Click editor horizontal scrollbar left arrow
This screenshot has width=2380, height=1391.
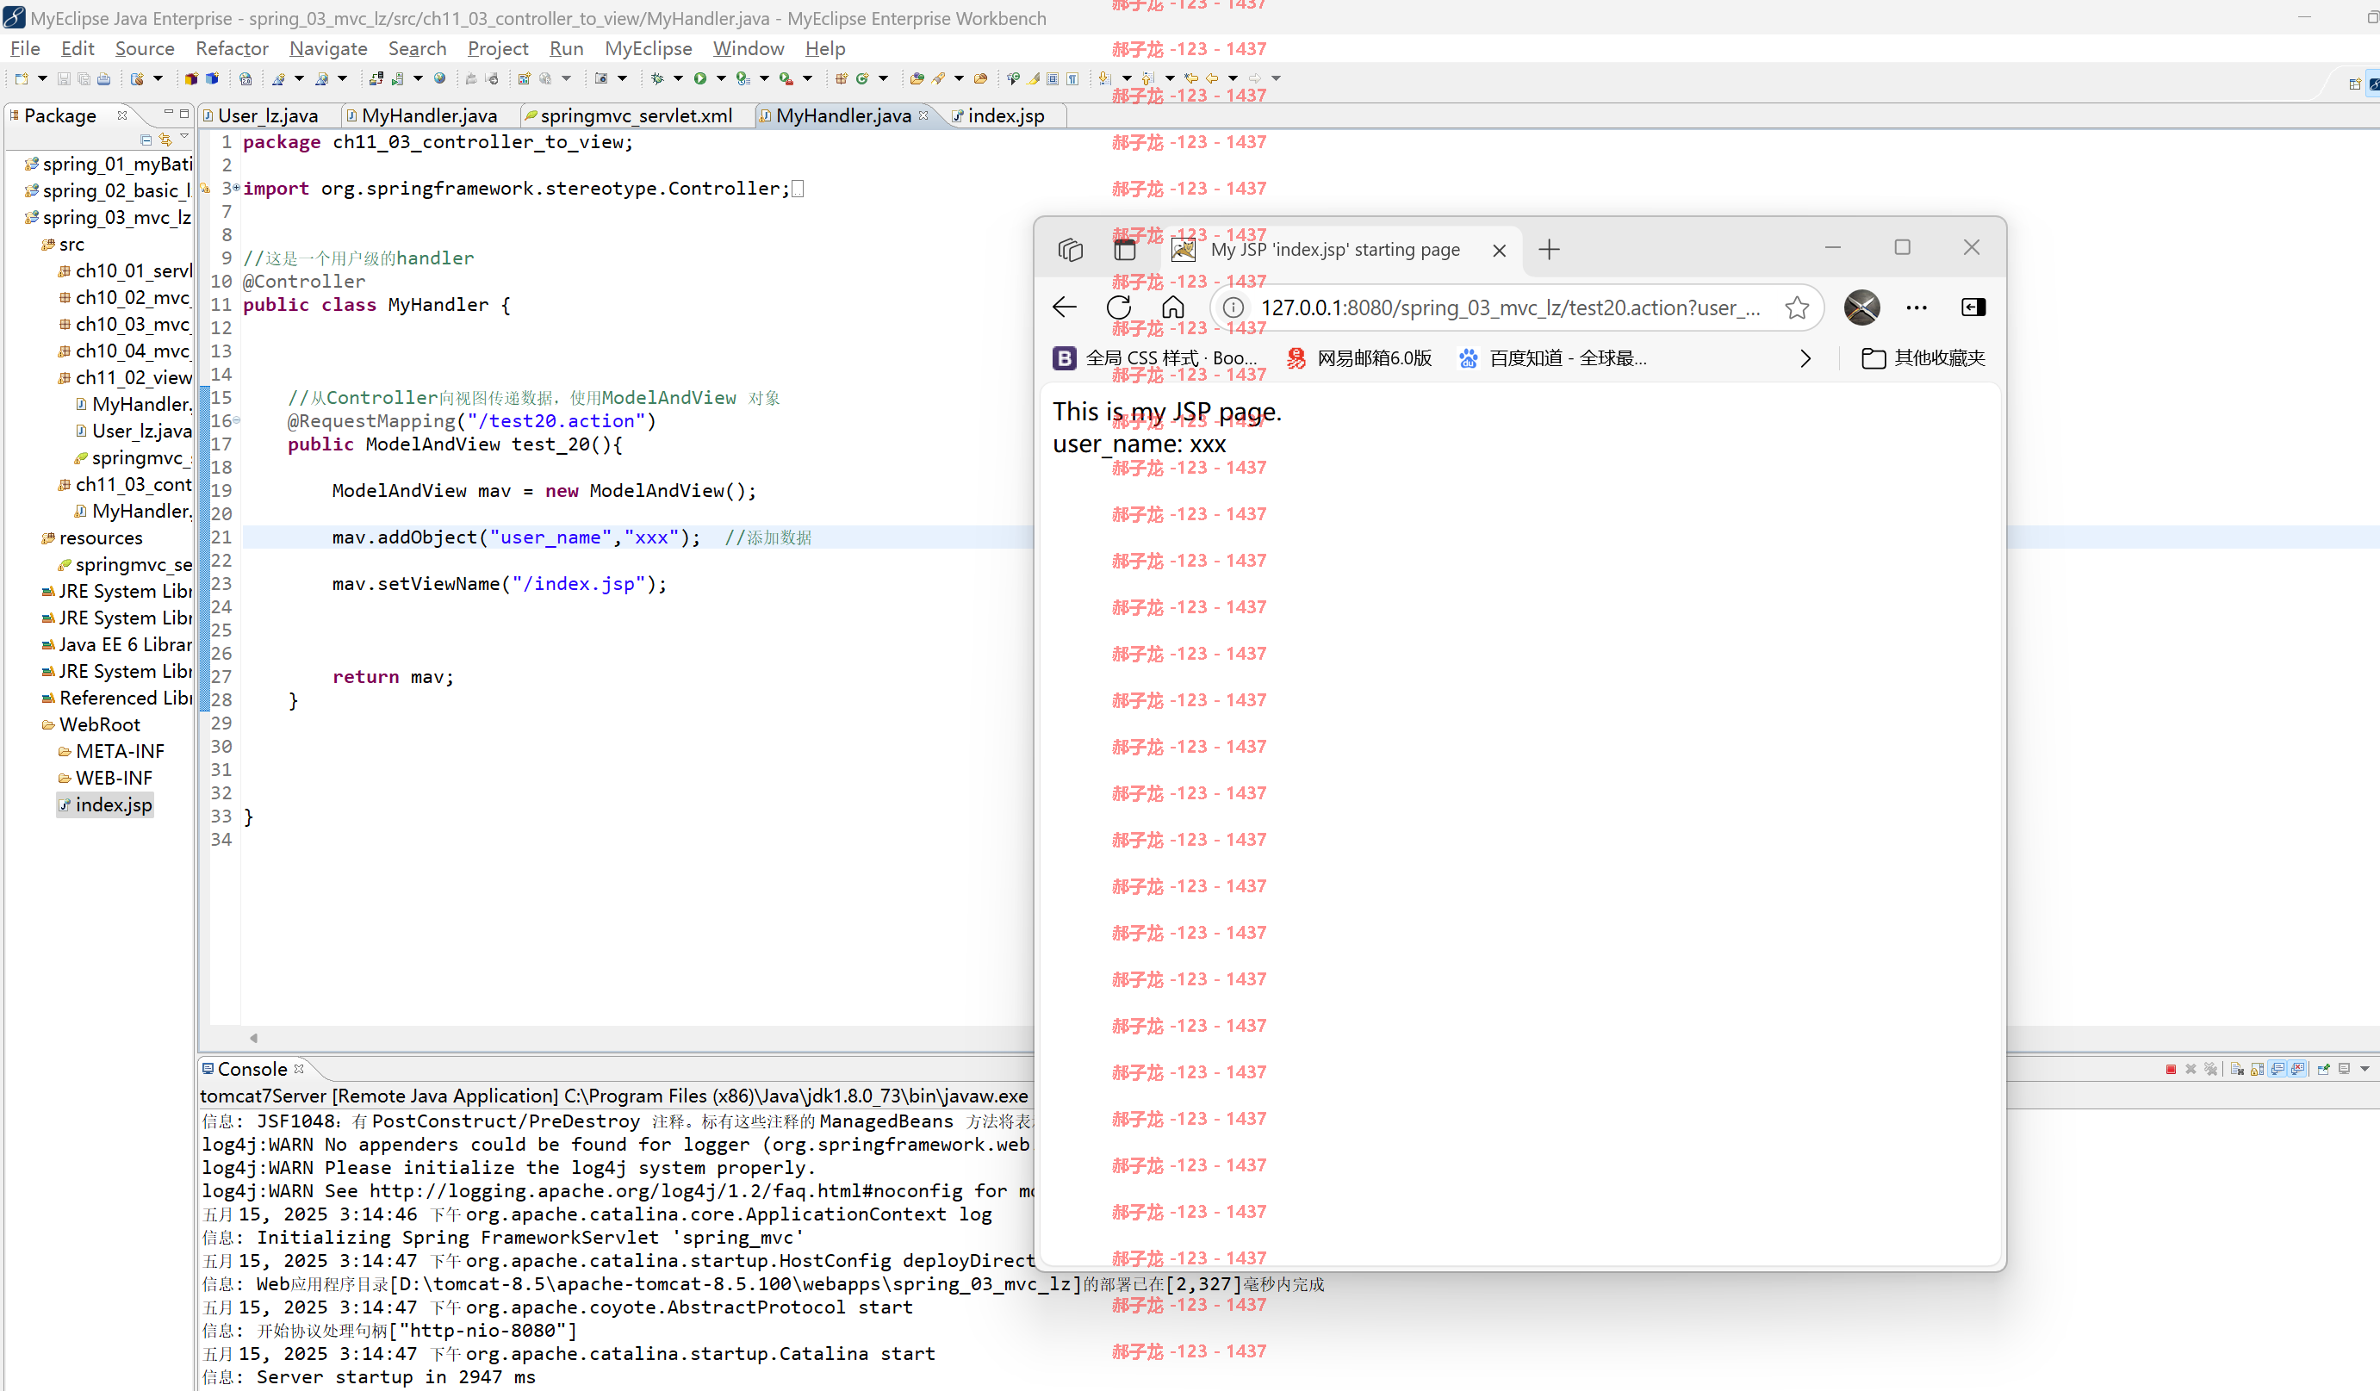point(253,1038)
